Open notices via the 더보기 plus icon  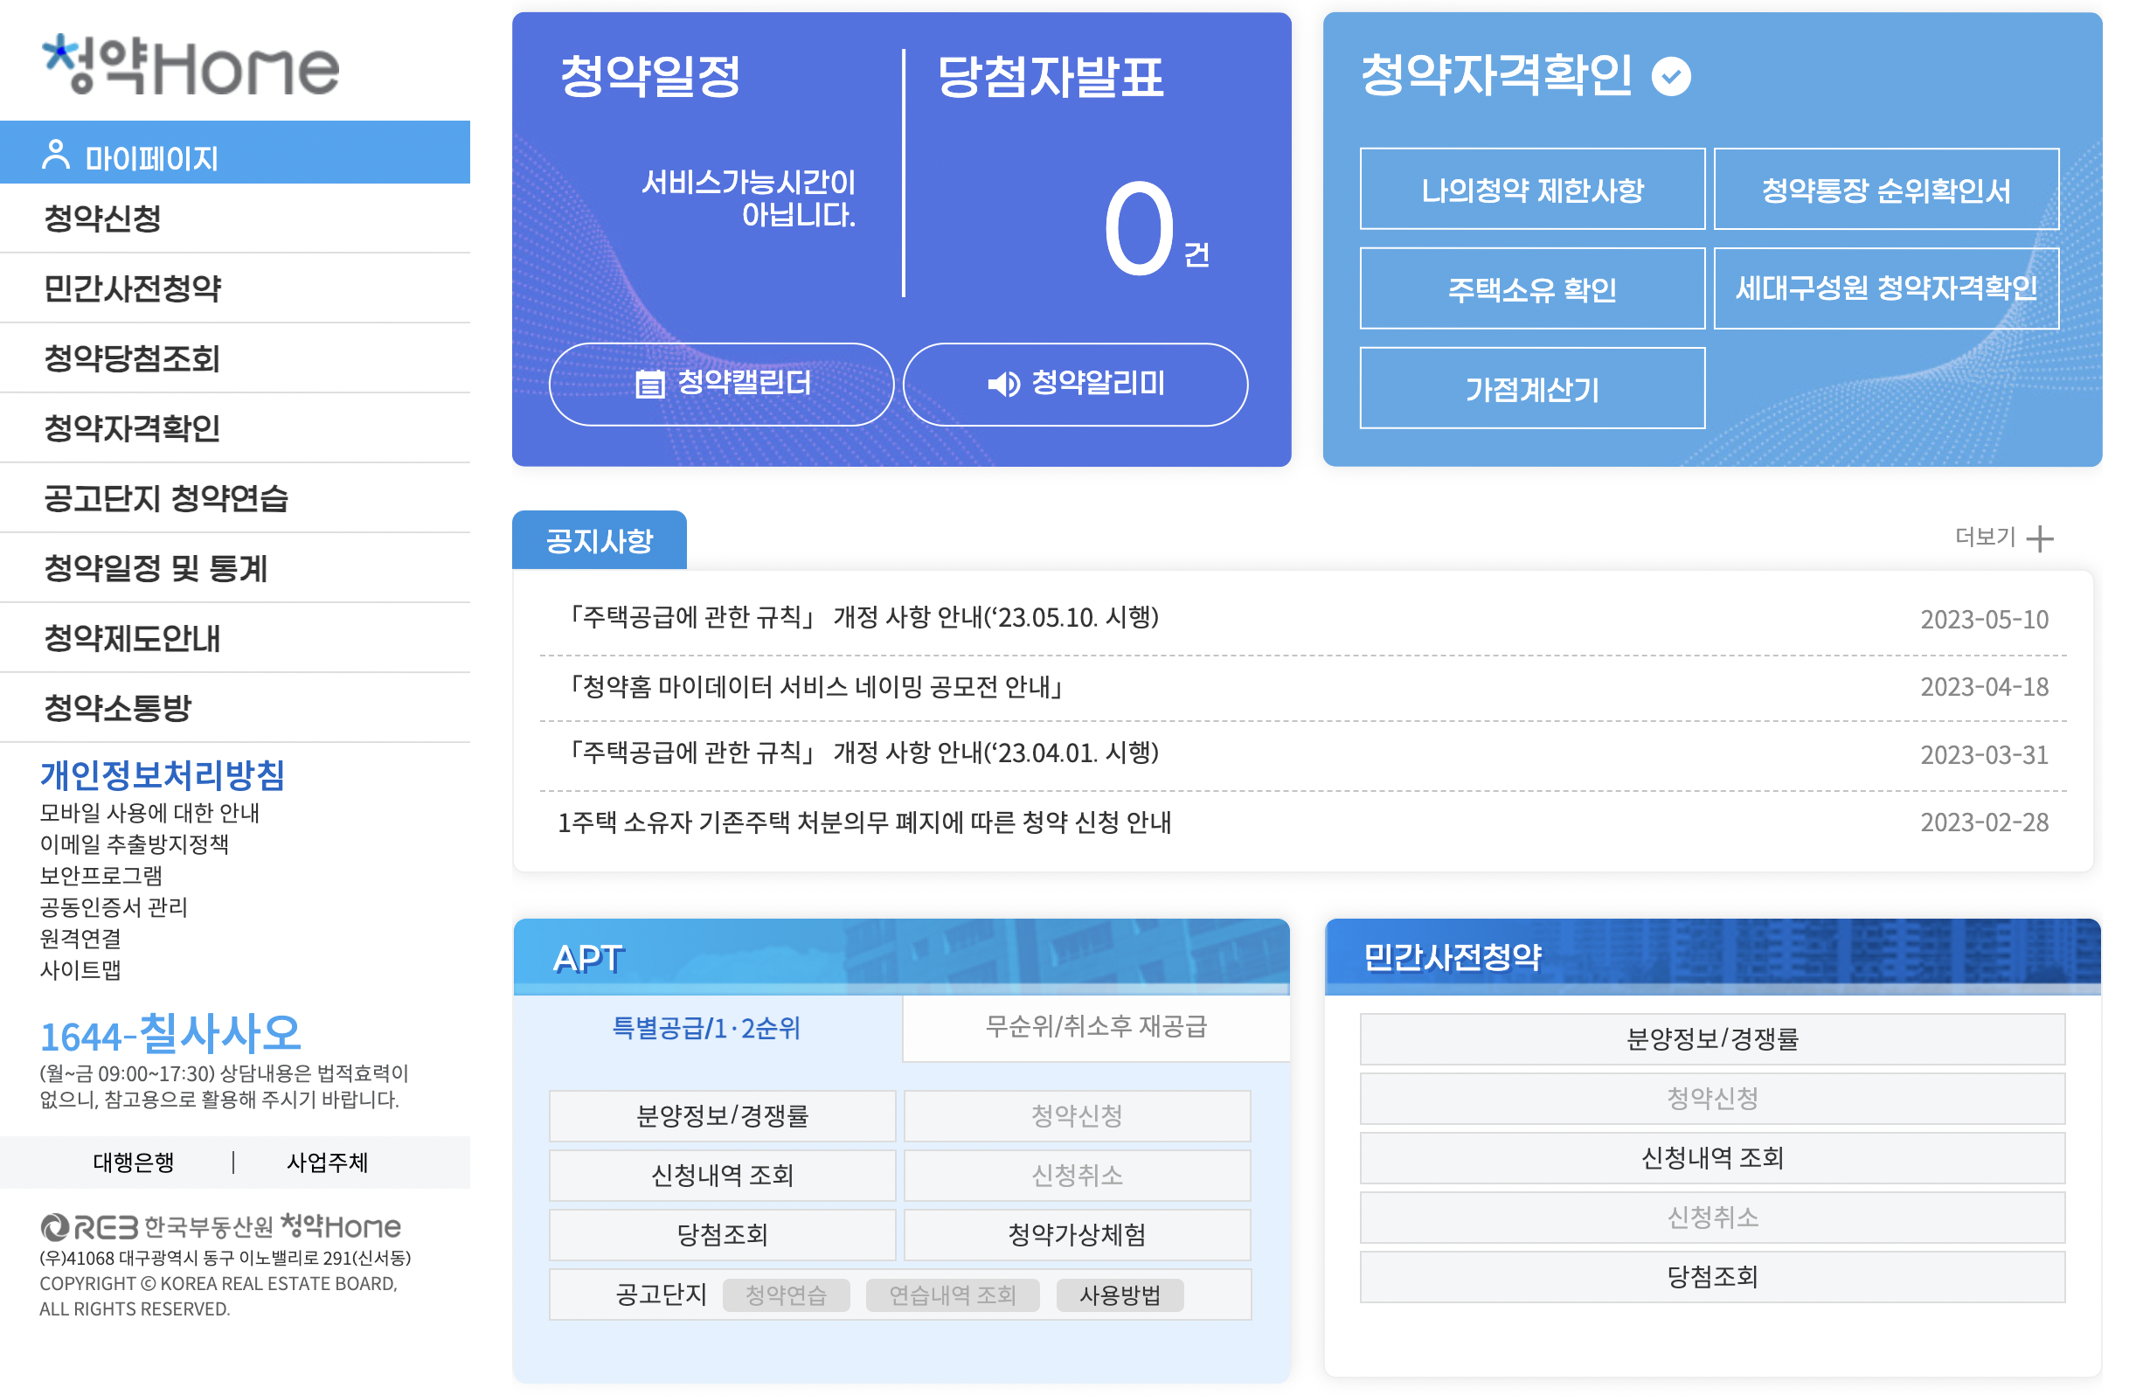tap(2038, 538)
